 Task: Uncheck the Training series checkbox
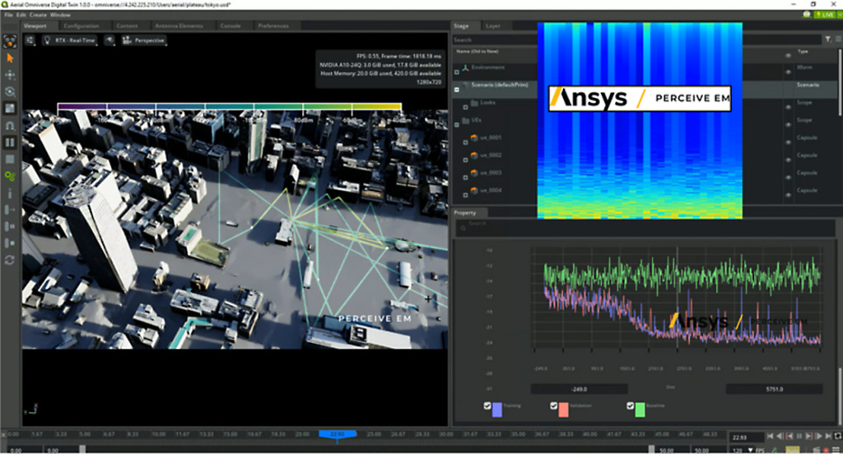(487, 405)
